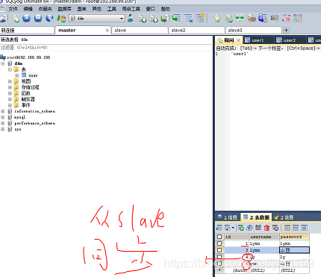321x277 pixels.
Task: Click the 过滤器 filter input field
Action: (106, 48)
